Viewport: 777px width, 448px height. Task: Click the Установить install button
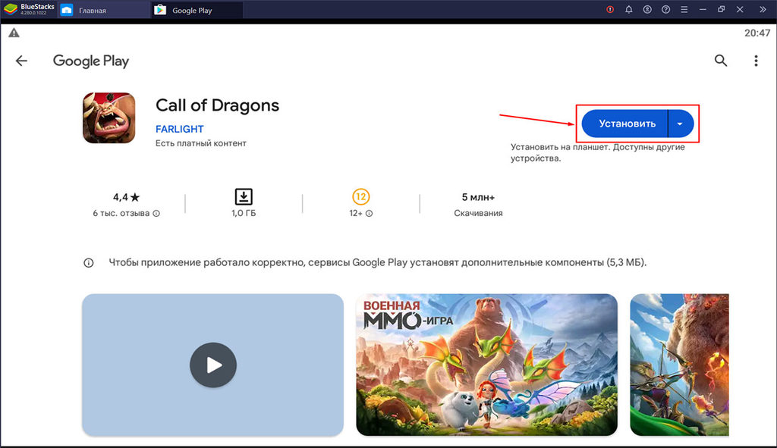tap(625, 124)
